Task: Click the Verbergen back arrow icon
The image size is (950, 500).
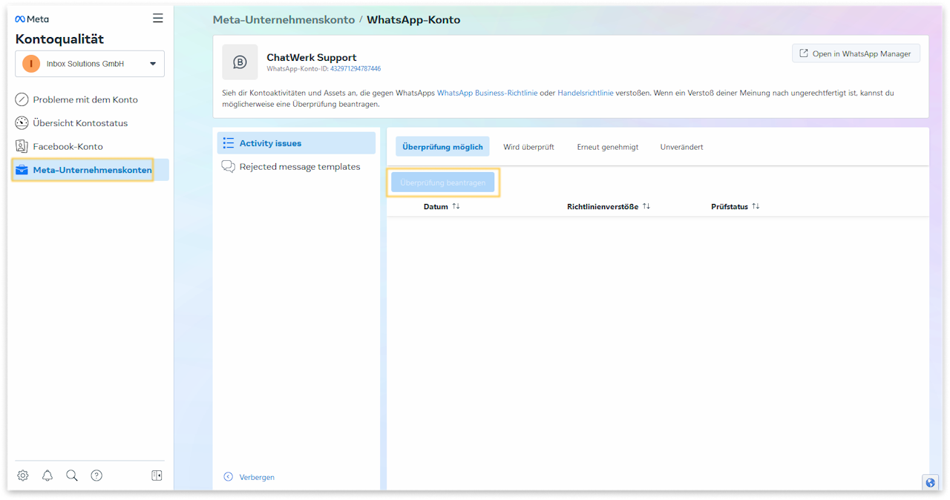Action: [x=229, y=477]
